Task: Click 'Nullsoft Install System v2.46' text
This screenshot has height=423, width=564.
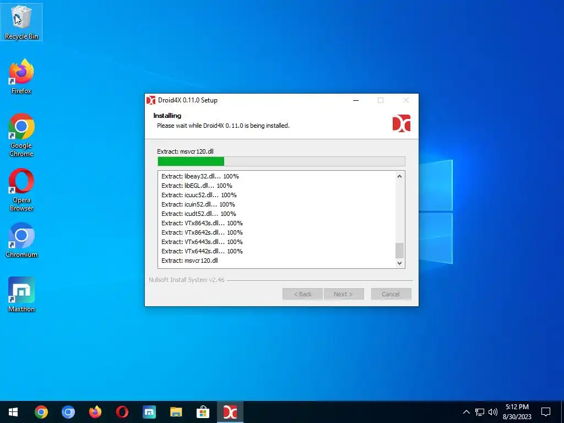Action: tap(187, 280)
